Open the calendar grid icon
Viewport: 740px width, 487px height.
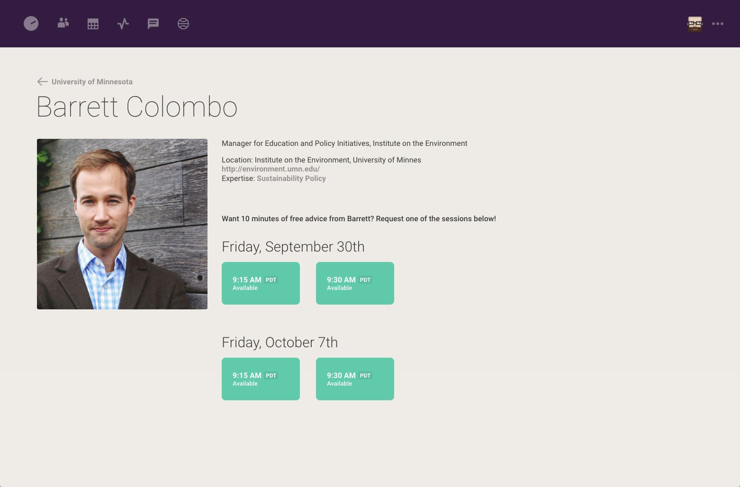pyautogui.click(x=93, y=24)
